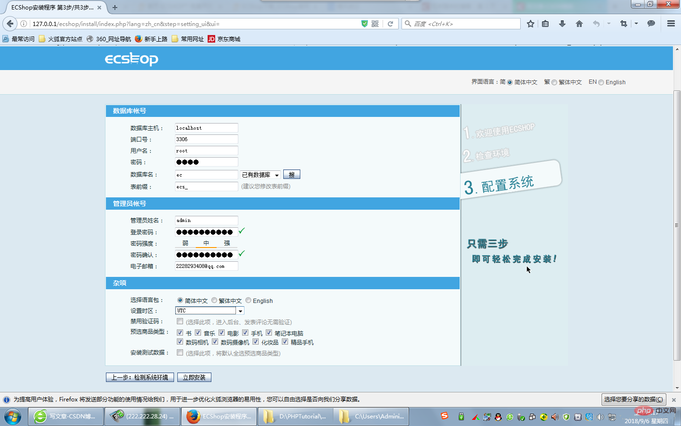Reload the page with the refresh icon
Screen dimensions: 681x426
click(x=391, y=24)
